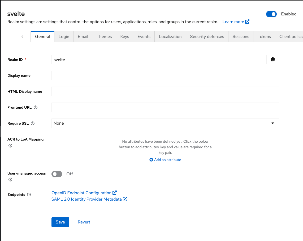Click the plus icon to add an attribute
This screenshot has height=241, width=303.
(151, 160)
